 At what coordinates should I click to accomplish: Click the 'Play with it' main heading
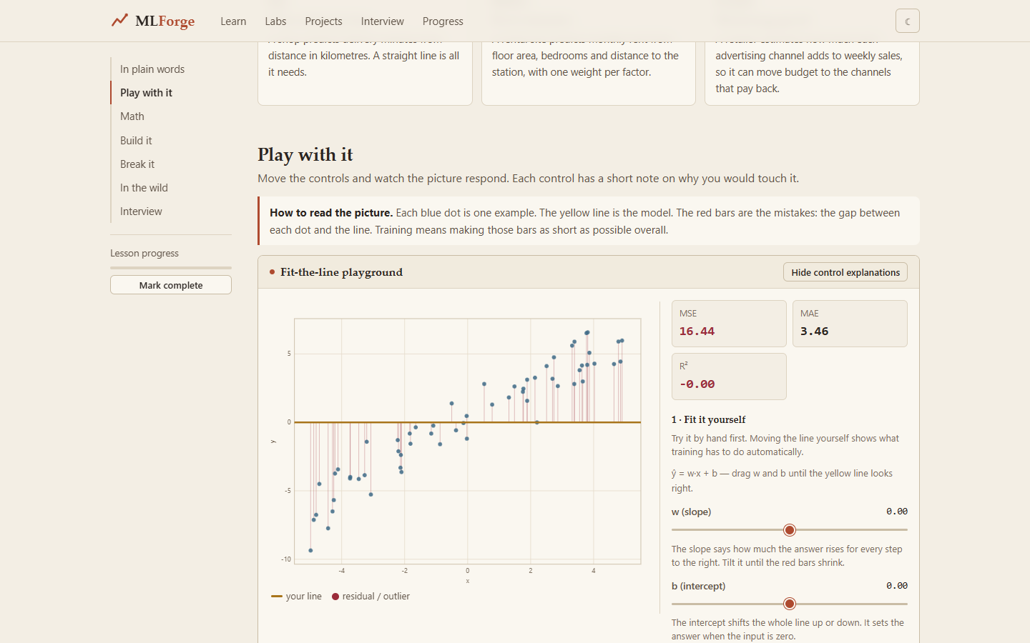pos(305,154)
